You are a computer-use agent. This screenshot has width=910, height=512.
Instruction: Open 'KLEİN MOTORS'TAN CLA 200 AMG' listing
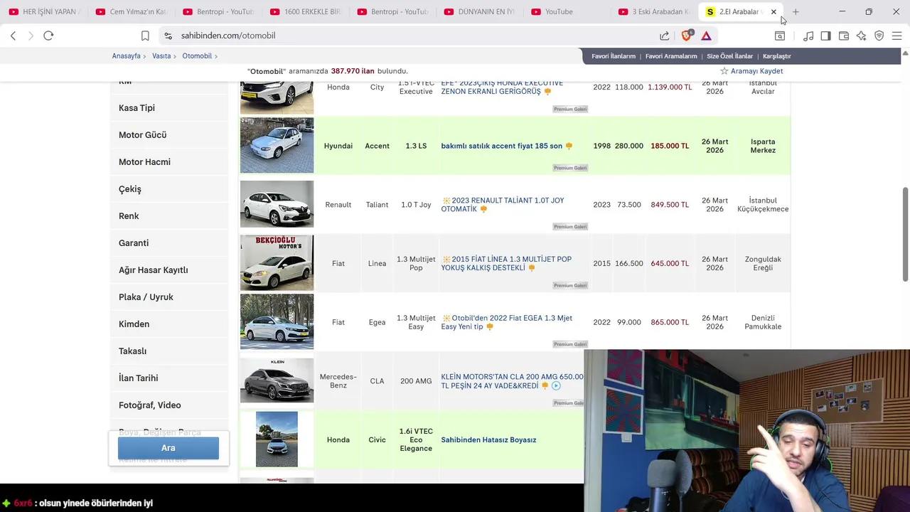tap(512, 381)
